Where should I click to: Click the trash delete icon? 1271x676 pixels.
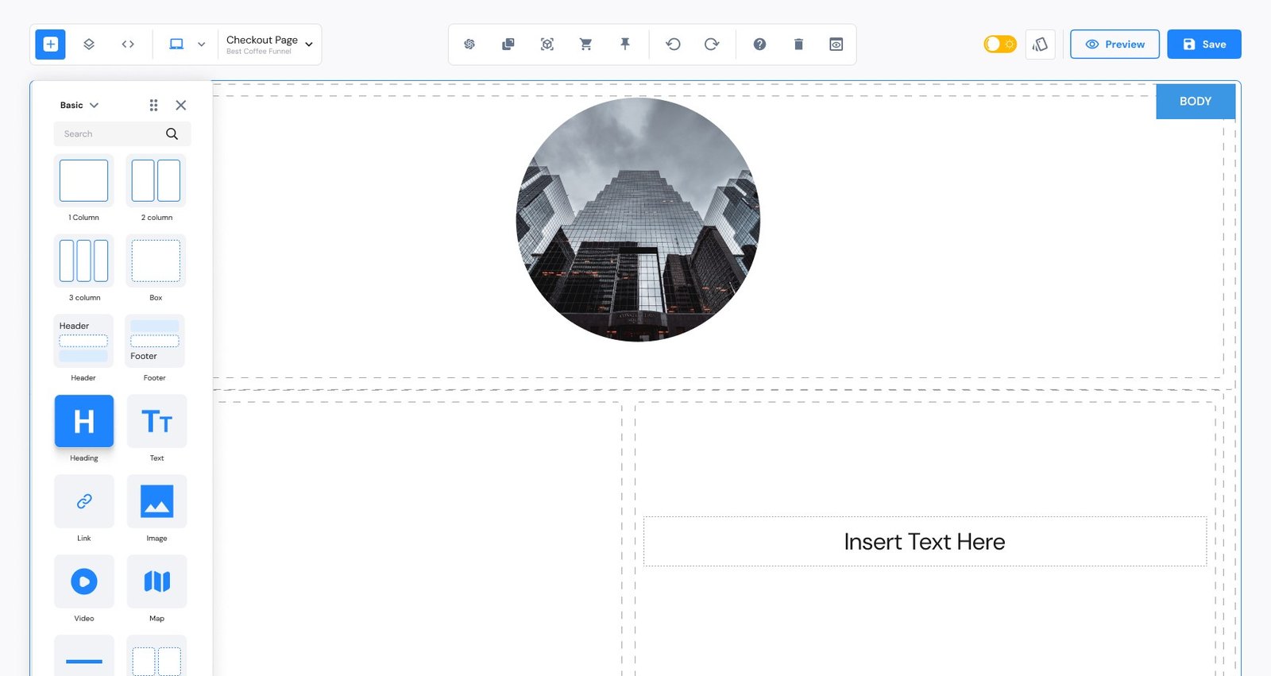point(798,44)
